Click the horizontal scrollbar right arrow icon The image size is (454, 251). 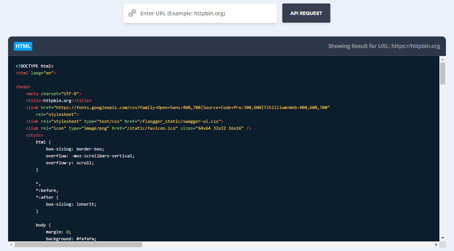pos(436,244)
